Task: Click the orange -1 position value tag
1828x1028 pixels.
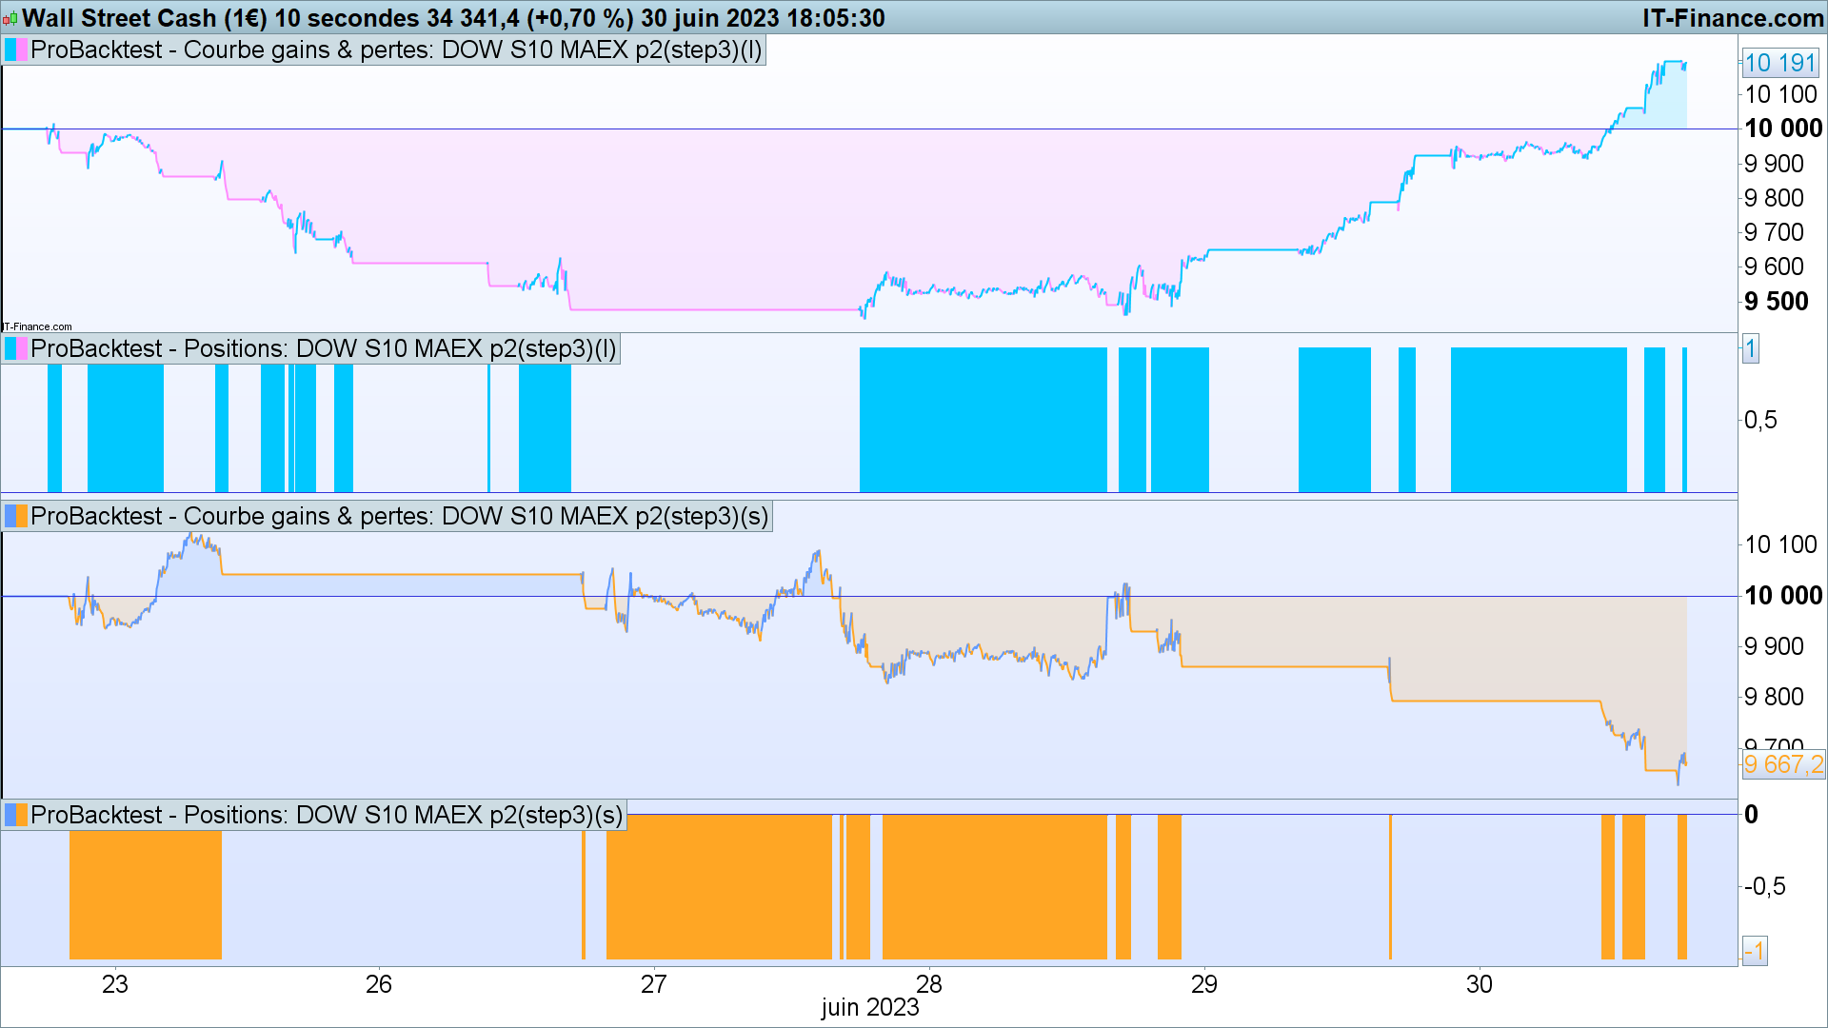Action: pyautogui.click(x=1754, y=950)
